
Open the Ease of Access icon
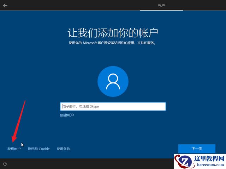click(5, 164)
